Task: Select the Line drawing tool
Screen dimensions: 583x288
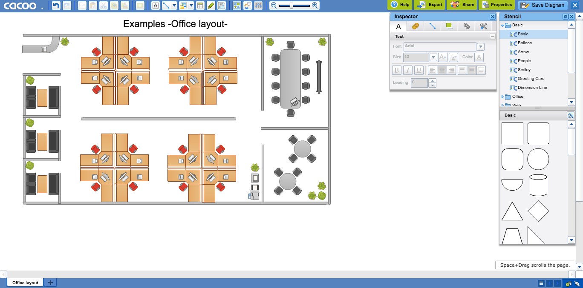Action: (167, 6)
